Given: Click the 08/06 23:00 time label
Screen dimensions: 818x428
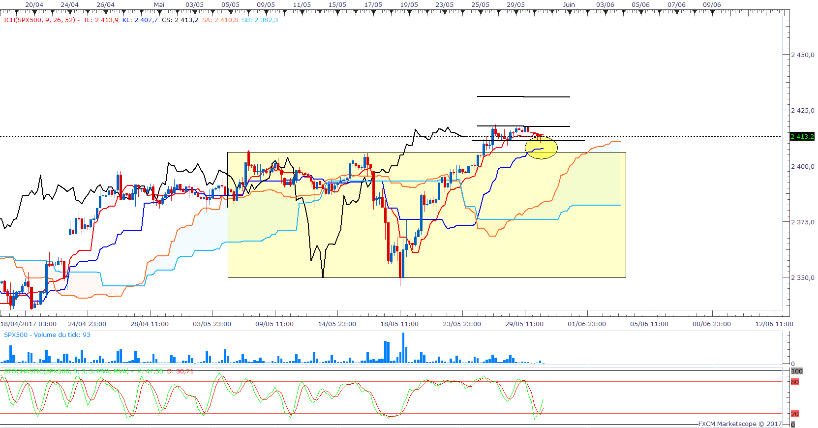Looking at the screenshot, I should (x=712, y=324).
